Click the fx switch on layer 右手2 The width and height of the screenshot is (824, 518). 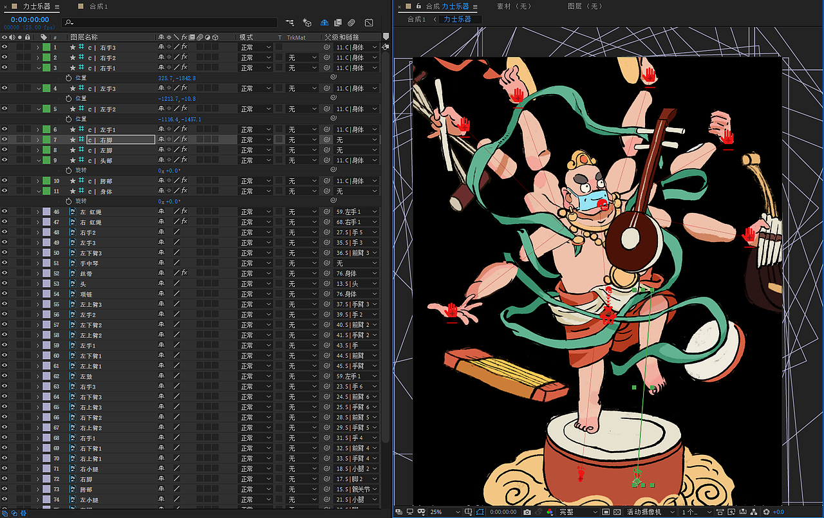pyautogui.click(x=184, y=58)
